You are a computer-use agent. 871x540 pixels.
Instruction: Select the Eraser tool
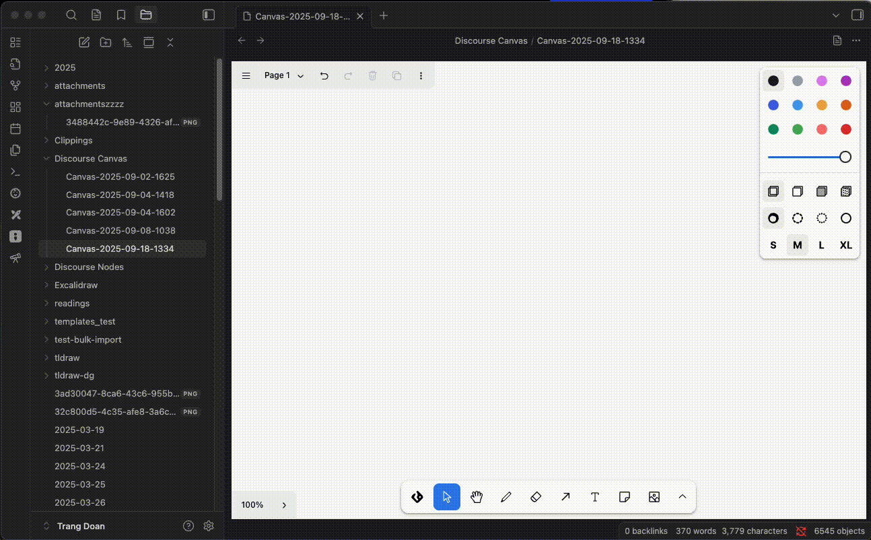pos(536,497)
